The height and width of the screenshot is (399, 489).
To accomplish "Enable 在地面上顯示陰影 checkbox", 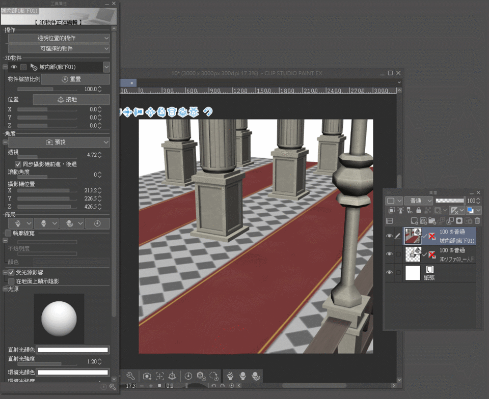I will tap(11, 281).
